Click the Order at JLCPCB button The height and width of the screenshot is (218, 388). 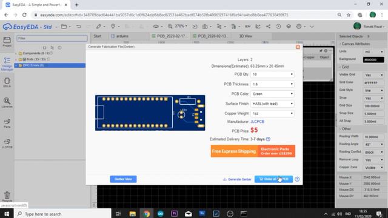273,179
